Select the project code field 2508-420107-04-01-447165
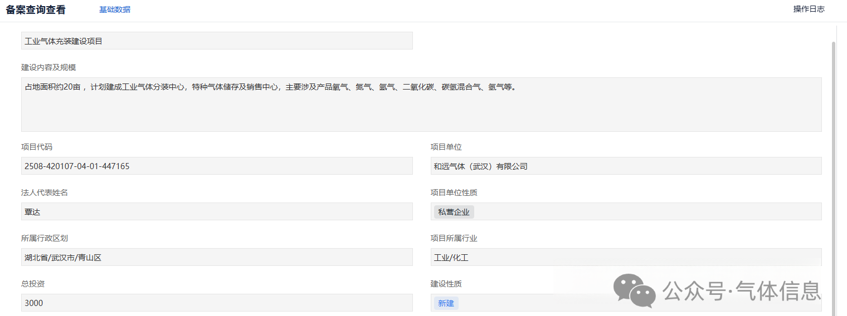The height and width of the screenshot is (316, 847). pos(217,166)
